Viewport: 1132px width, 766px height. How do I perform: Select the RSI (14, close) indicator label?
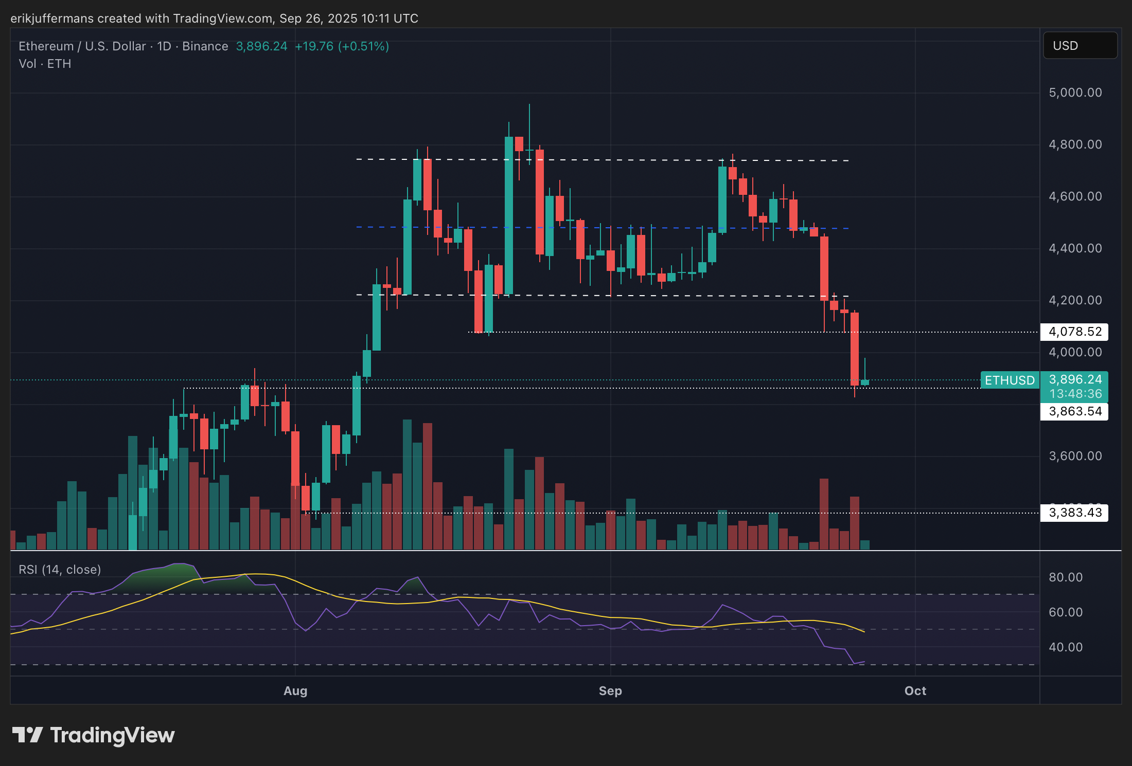(60, 570)
